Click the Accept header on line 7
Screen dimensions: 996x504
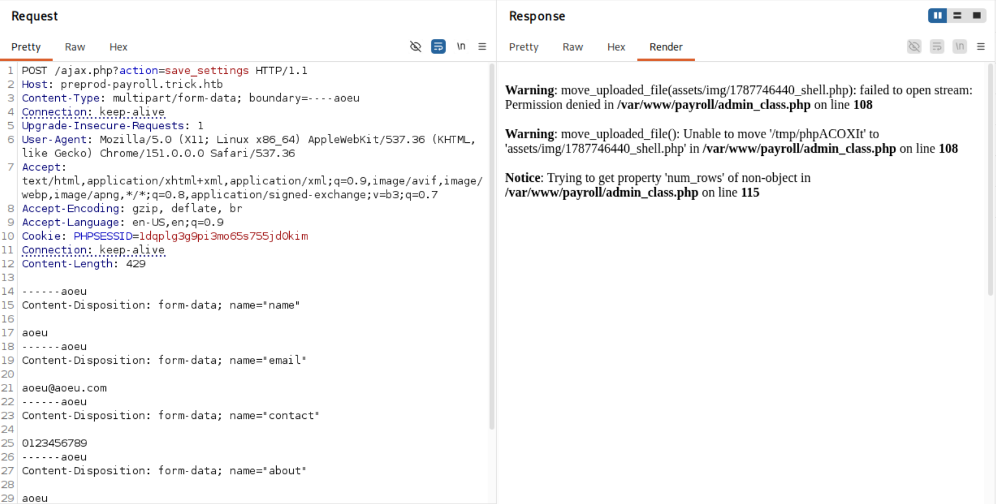(252, 181)
